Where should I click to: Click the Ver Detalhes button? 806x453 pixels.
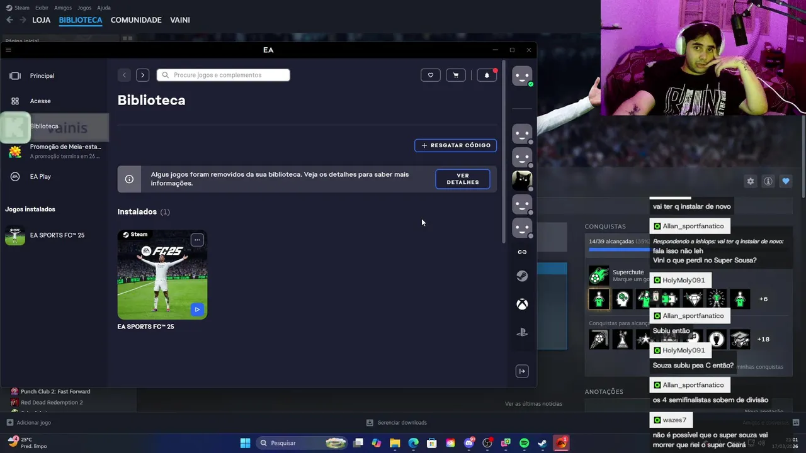click(463, 179)
